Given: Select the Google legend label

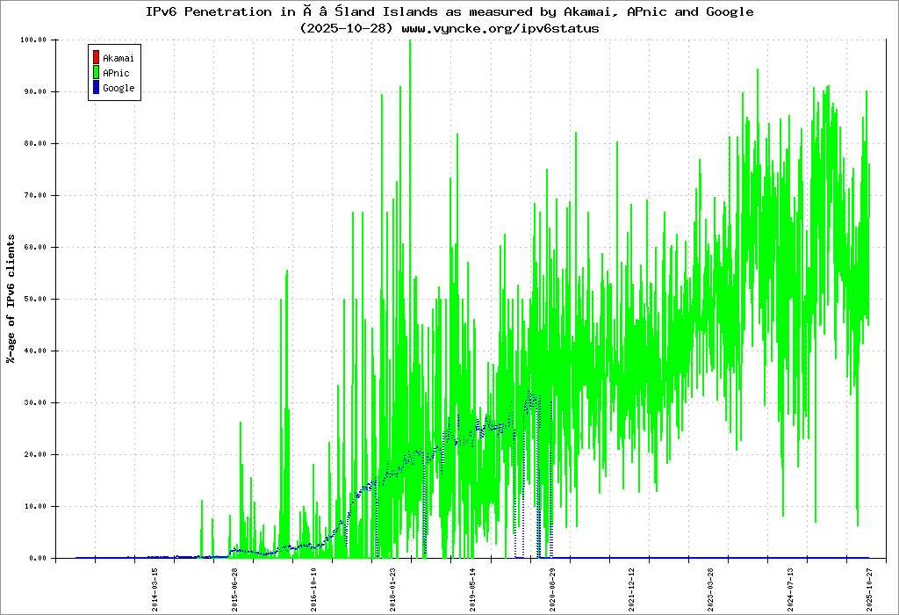Looking at the screenshot, I should pos(119,88).
